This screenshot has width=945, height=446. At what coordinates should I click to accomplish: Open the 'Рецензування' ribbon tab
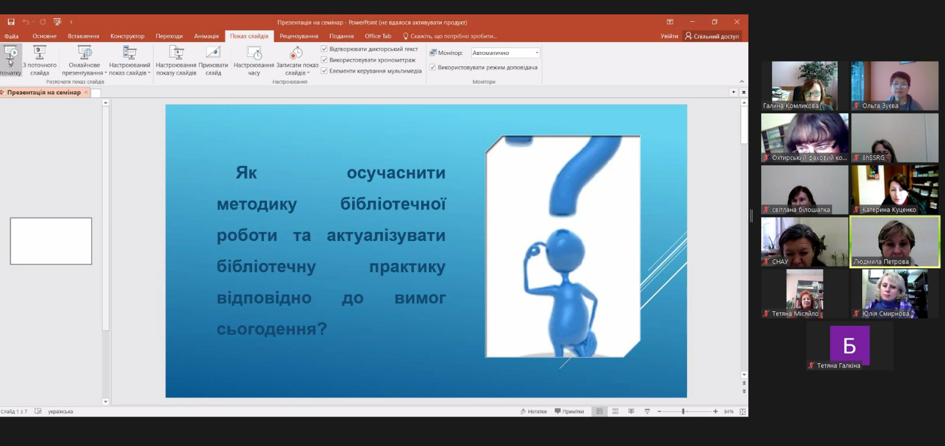click(x=299, y=36)
